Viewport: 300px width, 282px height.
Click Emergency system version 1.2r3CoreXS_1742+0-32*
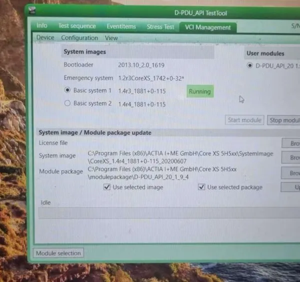pyautogui.click(x=151, y=78)
